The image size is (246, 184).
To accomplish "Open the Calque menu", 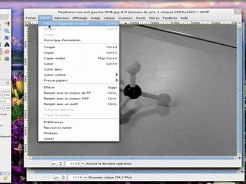I will (109, 18).
